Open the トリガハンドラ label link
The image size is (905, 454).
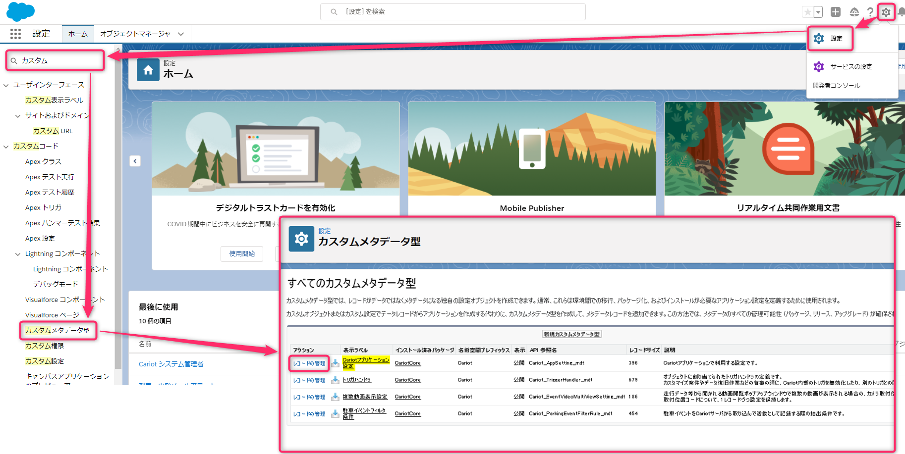(x=357, y=380)
